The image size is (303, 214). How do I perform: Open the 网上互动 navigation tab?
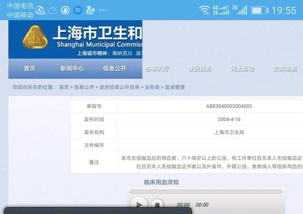[242, 68]
